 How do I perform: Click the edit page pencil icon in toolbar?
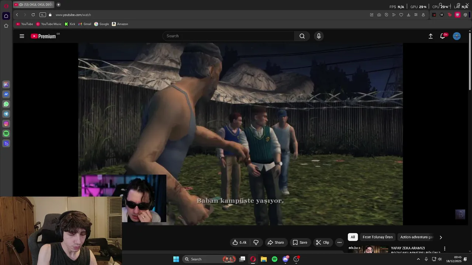click(x=372, y=15)
